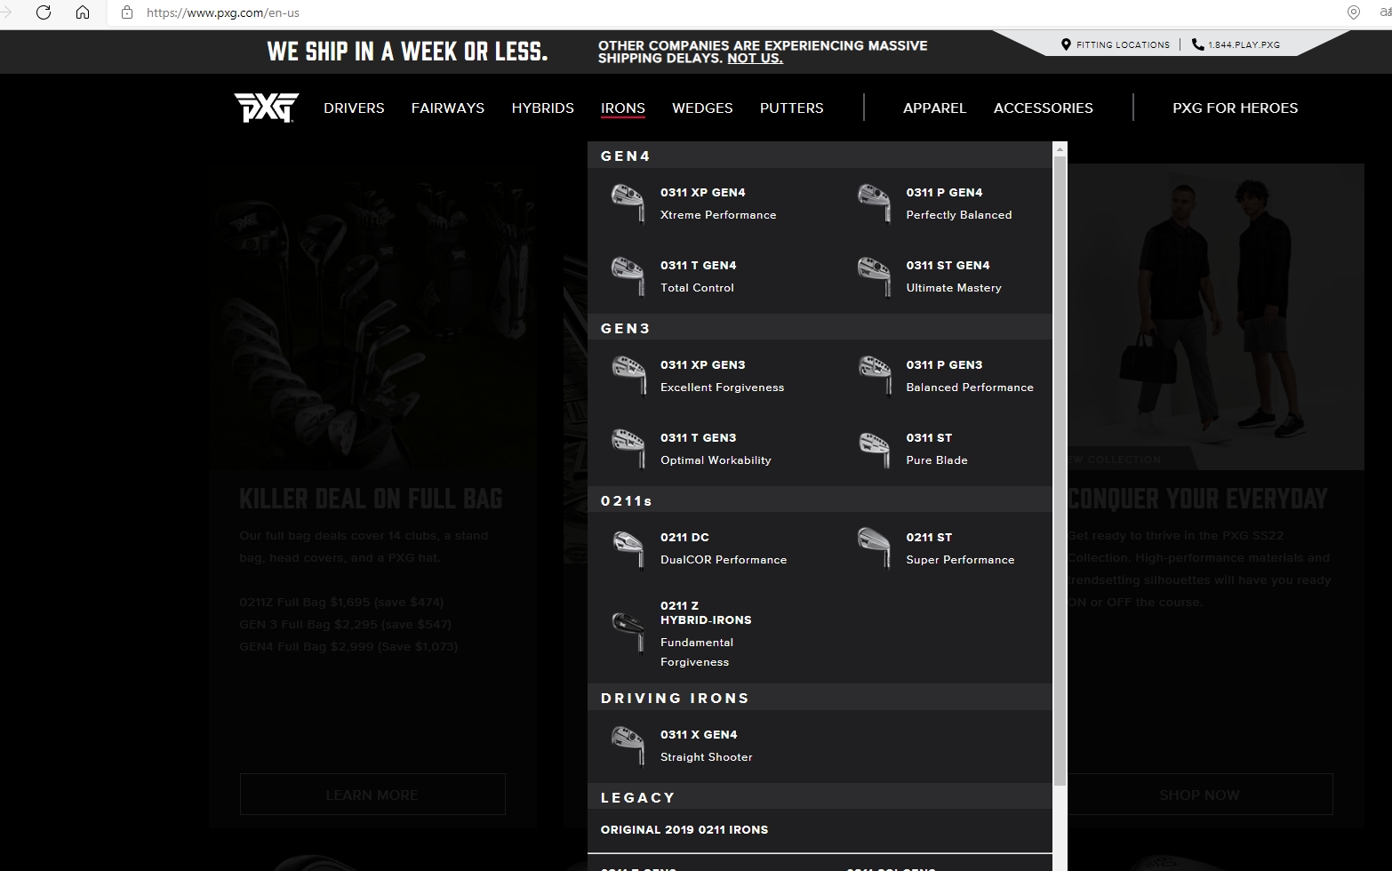The height and width of the screenshot is (871, 1392).
Task: Open the 0311 XP GEN4 link
Action: pos(703,192)
